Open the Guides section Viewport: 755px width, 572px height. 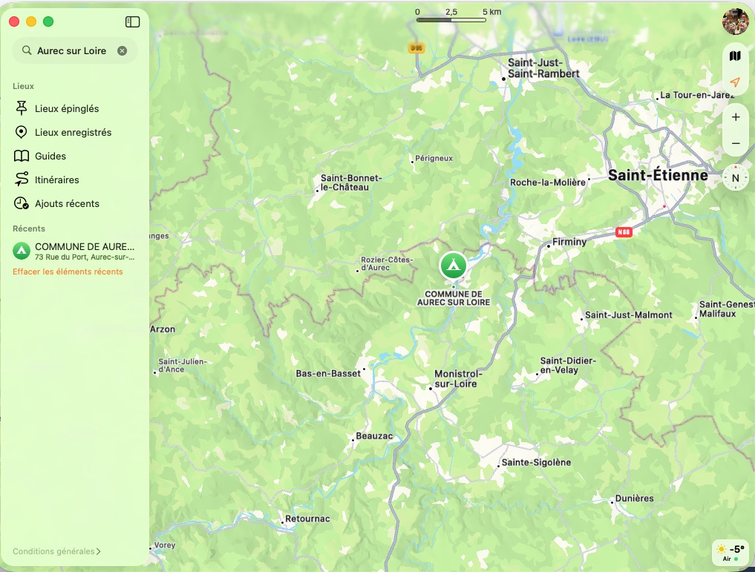point(50,156)
